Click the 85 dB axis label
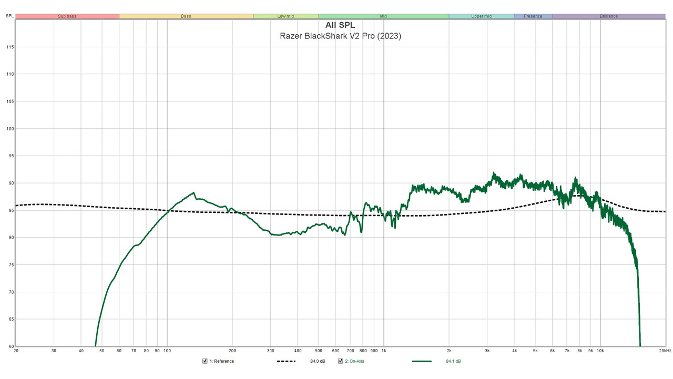Viewport: 673px width, 379px height. [x=12, y=210]
